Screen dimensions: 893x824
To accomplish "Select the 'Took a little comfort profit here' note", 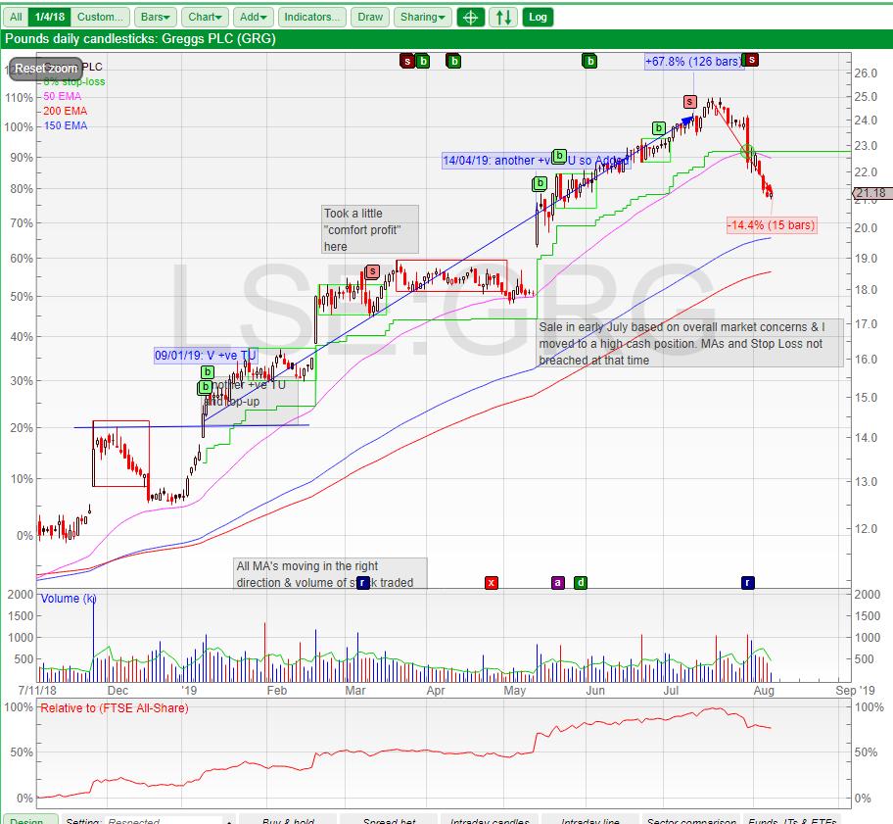I will (369, 229).
